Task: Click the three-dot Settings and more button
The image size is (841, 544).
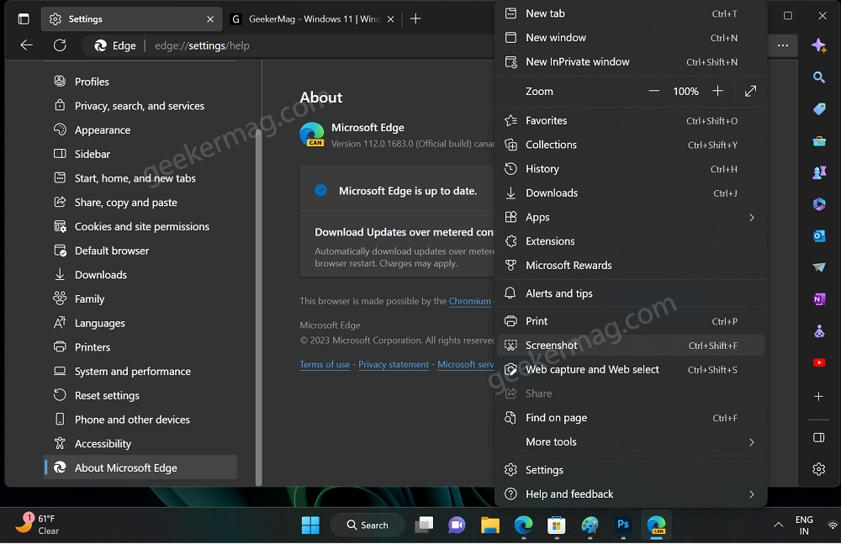Action: coord(782,45)
